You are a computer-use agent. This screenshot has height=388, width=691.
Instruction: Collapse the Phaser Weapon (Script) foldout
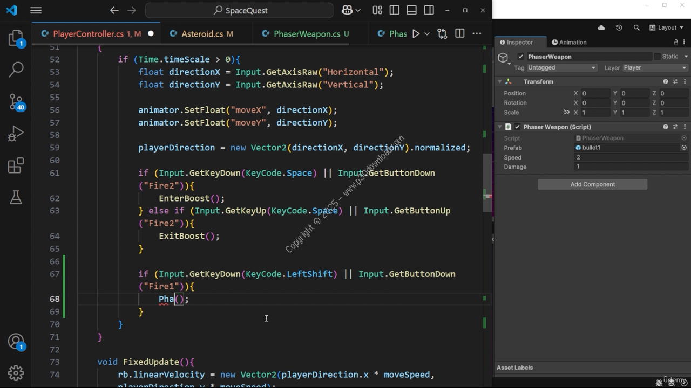[x=499, y=127]
